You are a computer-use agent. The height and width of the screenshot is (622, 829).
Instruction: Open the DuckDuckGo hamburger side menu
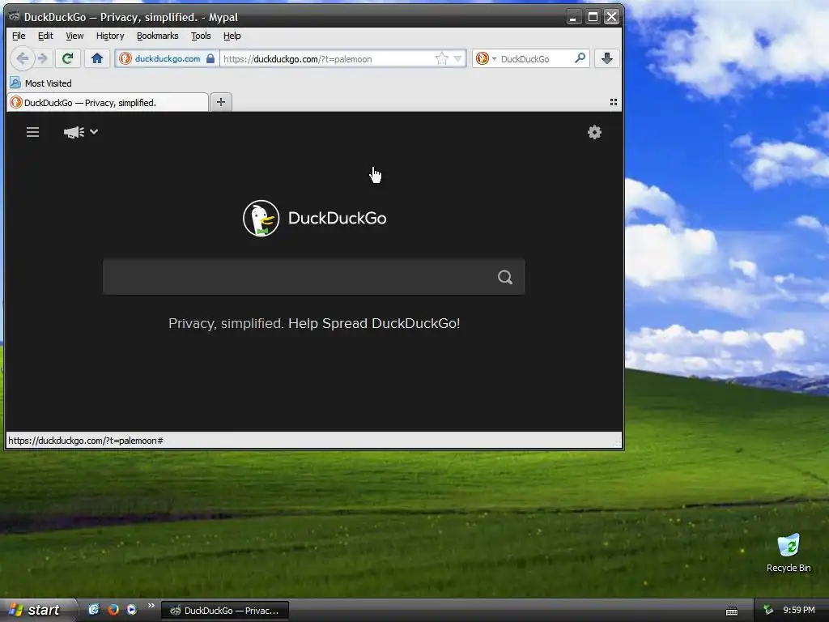coord(32,132)
